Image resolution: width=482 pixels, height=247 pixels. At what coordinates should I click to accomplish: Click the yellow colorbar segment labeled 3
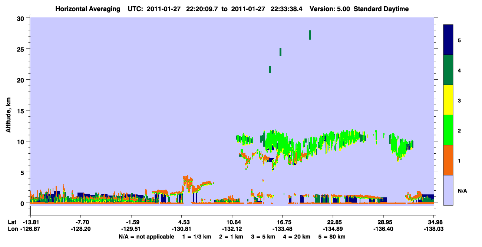tap(448, 100)
